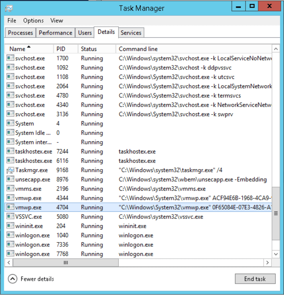The width and height of the screenshot is (284, 295).
Task: Click the scroll down arrow of the process list
Action: [276, 254]
